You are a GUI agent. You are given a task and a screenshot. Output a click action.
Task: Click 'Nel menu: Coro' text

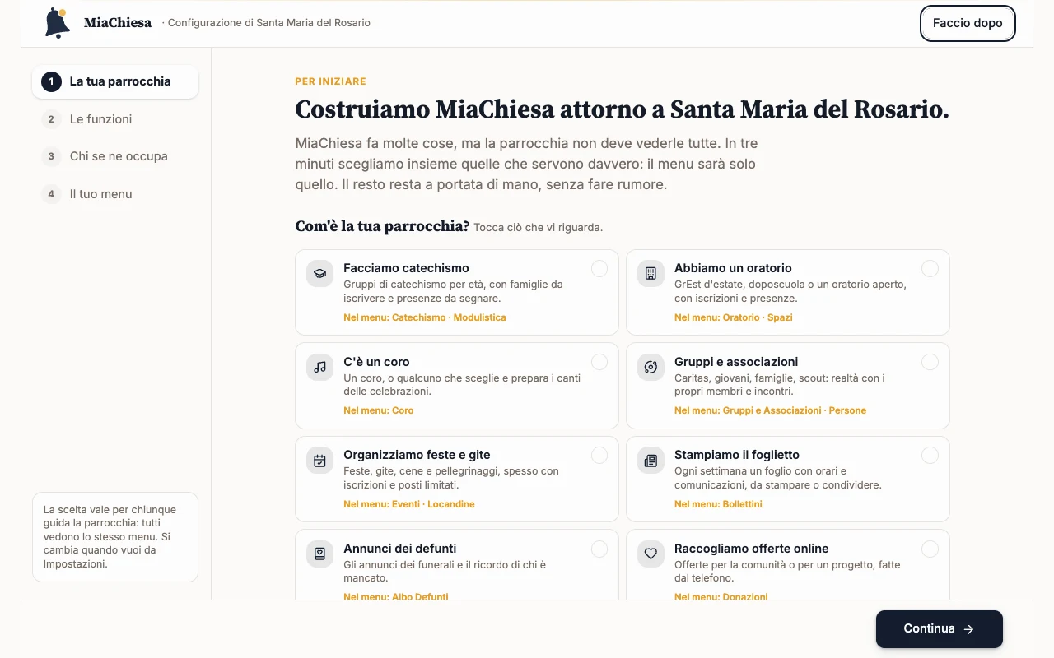[379, 410]
